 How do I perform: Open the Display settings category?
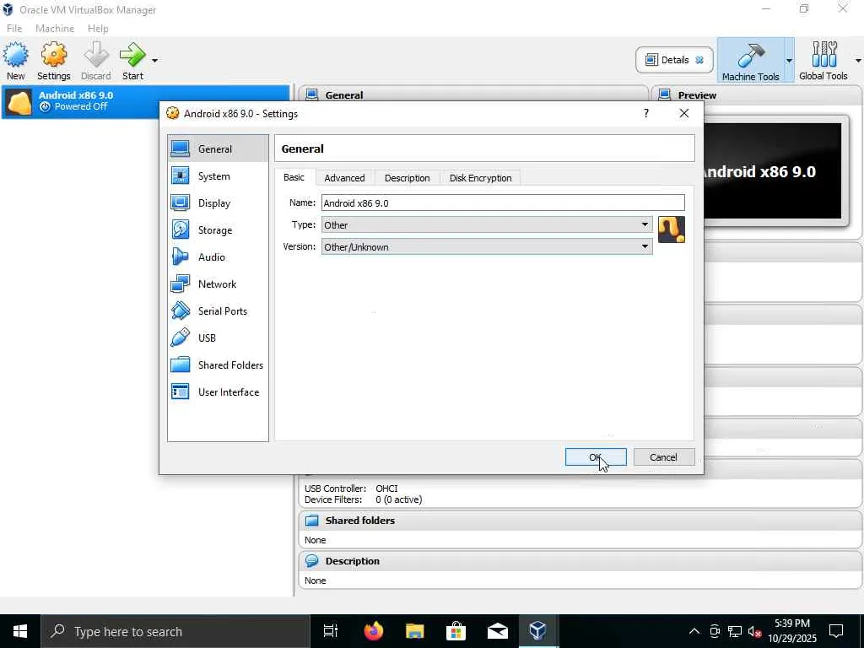click(218, 202)
